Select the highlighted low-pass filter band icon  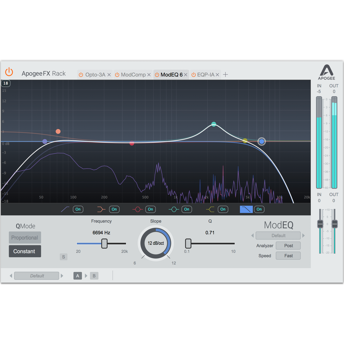pyautogui.click(x=246, y=209)
